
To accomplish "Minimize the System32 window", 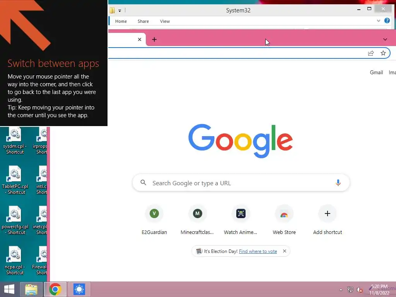I will (358, 9).
